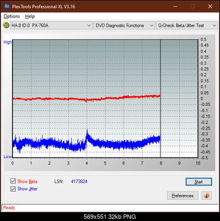Click the 10 x-axis value
This screenshot has height=221, width=220.
(198, 163)
